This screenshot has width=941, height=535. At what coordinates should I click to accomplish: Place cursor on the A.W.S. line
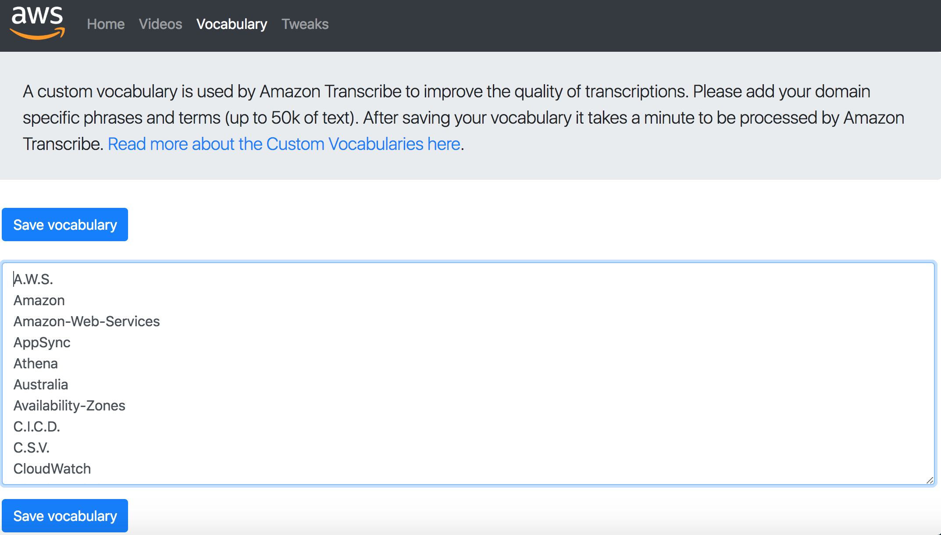pos(34,279)
